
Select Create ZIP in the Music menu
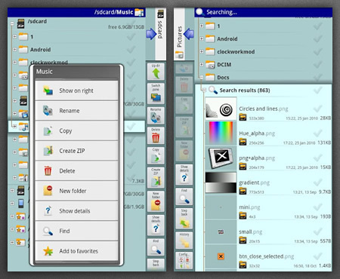[76, 151]
